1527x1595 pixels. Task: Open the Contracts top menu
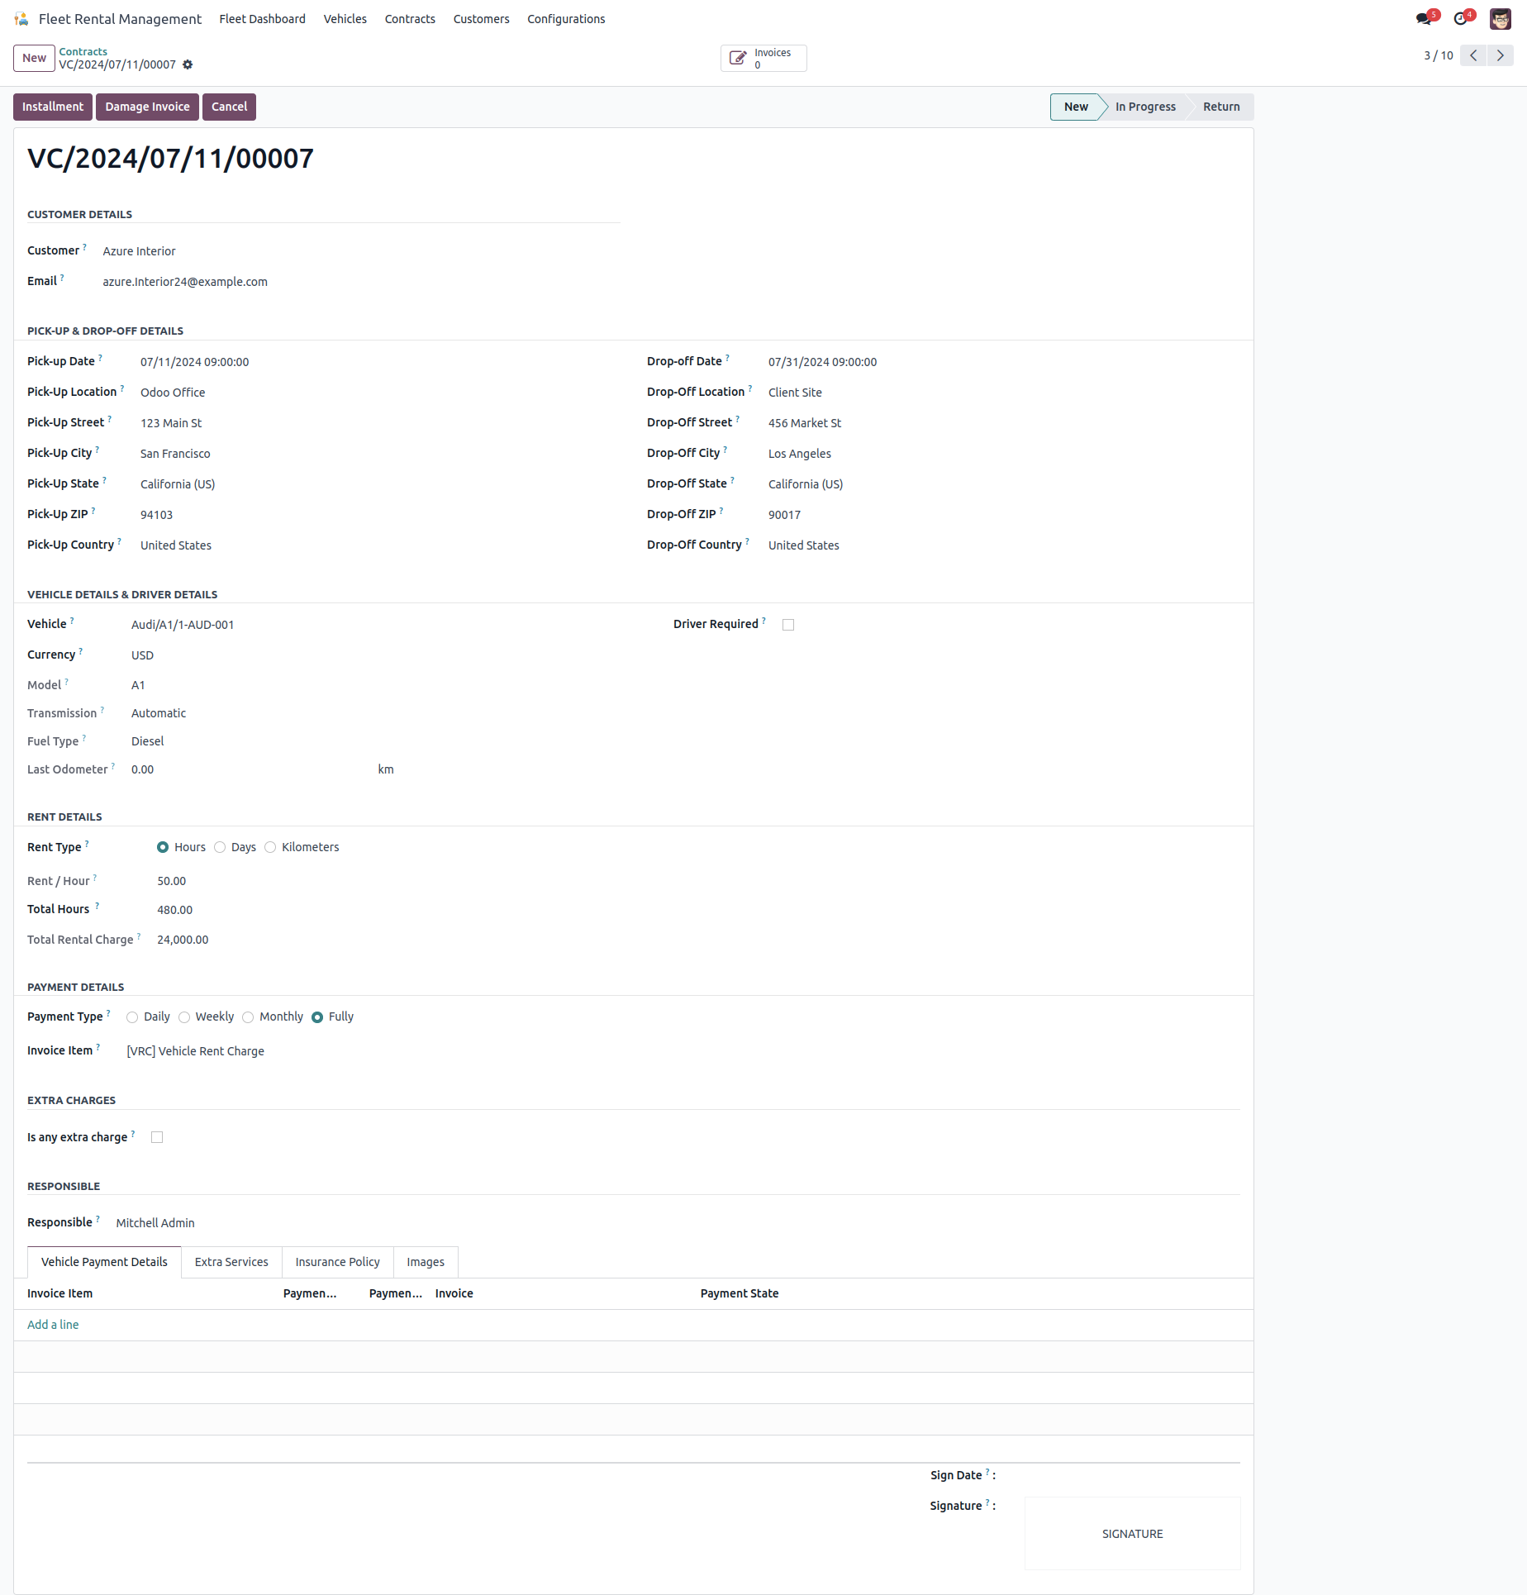[x=410, y=19]
